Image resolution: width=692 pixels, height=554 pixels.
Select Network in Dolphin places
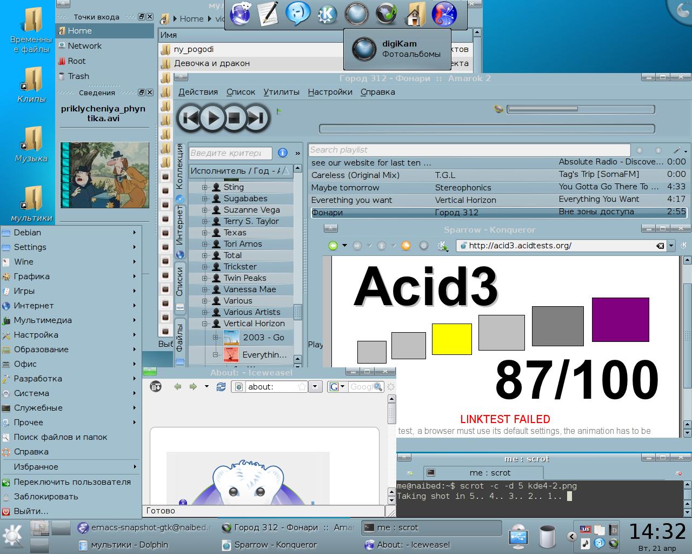[104, 46]
